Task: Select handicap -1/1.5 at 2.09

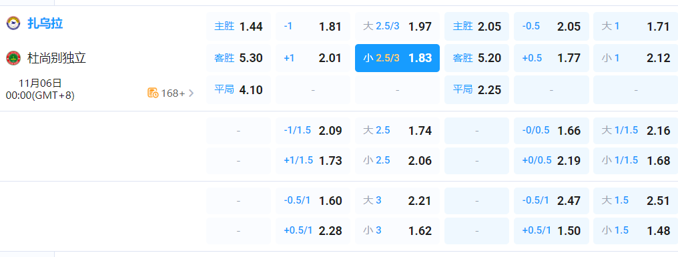Action: point(313,130)
